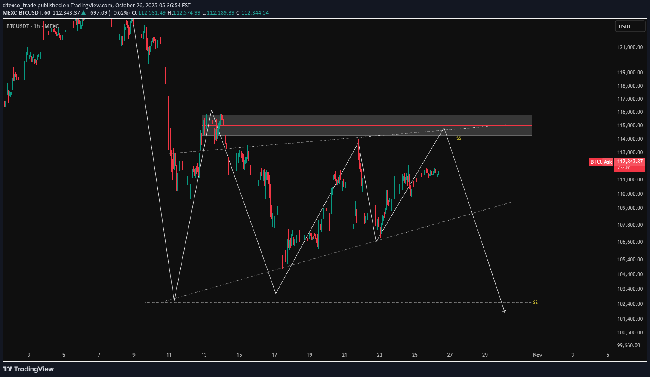Click the current price label 112,343.37
The width and height of the screenshot is (650, 377).
pos(629,162)
